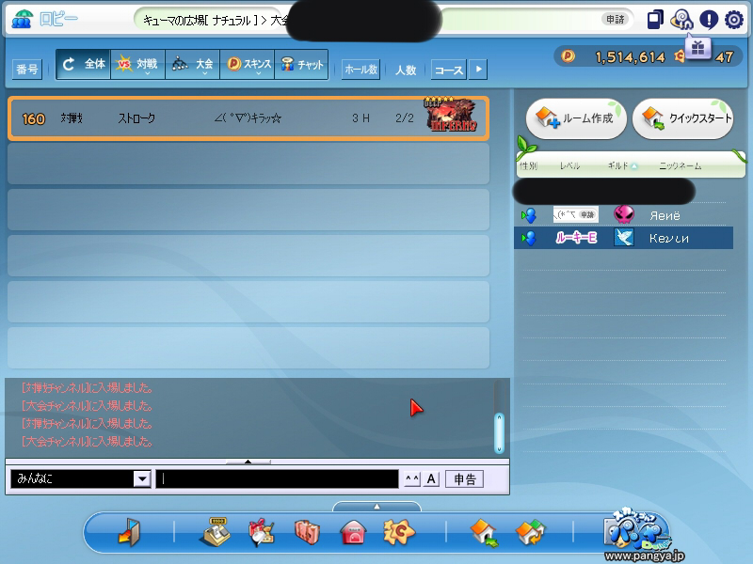Open the pink house icon in bottom bar
Screen dimensions: 753x564
coord(352,533)
